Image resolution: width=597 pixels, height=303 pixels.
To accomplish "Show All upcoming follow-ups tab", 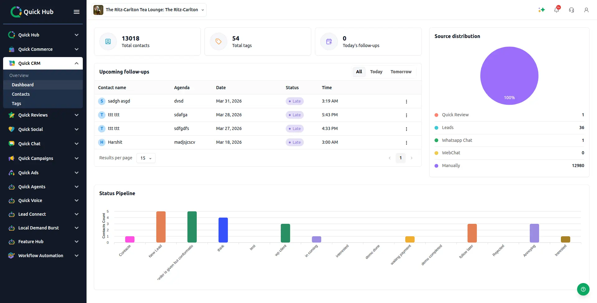I will coord(359,72).
